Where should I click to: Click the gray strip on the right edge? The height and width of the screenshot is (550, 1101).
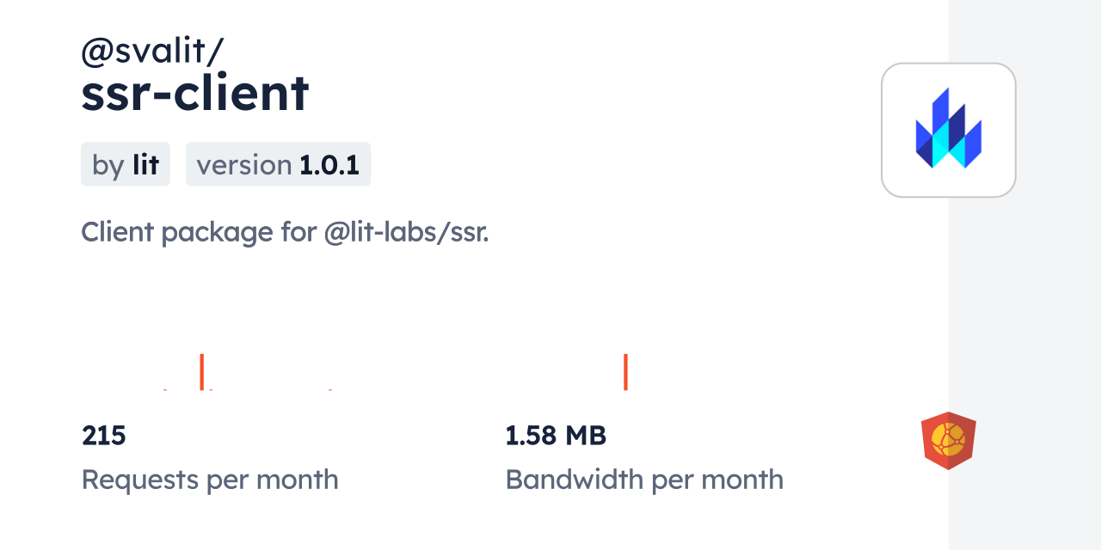(1024, 275)
